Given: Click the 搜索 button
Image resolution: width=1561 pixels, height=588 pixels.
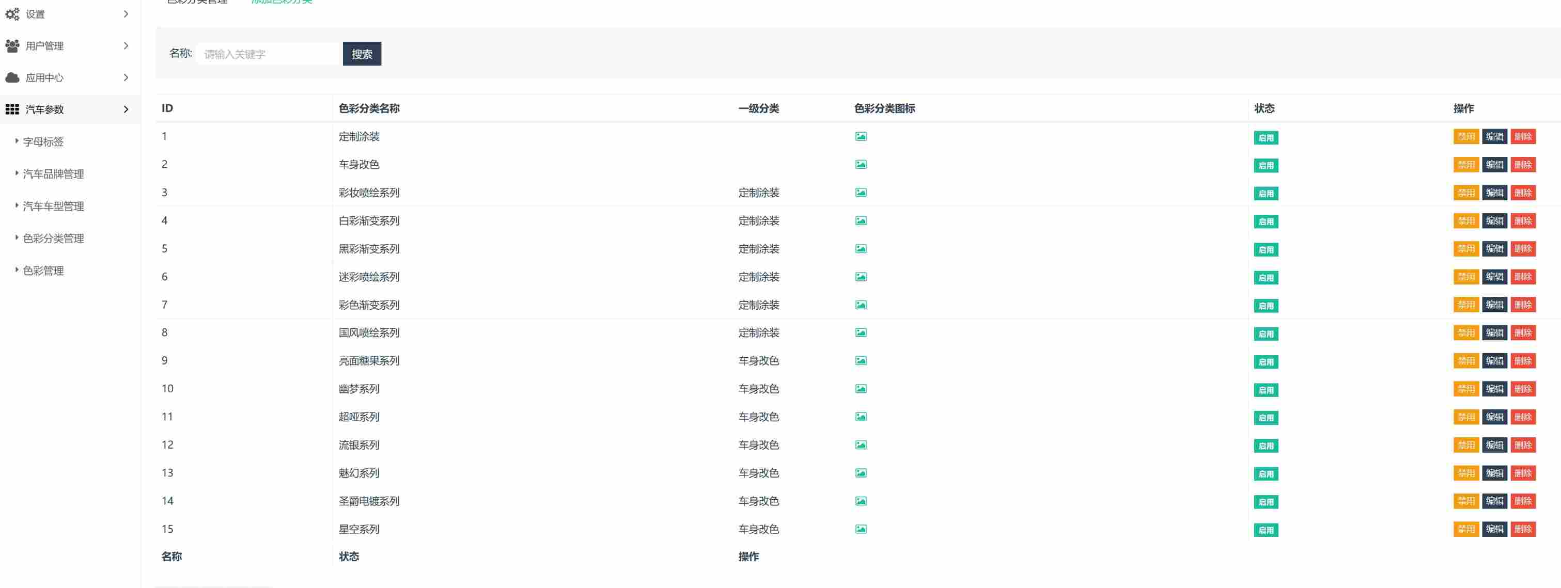Looking at the screenshot, I should [x=362, y=54].
